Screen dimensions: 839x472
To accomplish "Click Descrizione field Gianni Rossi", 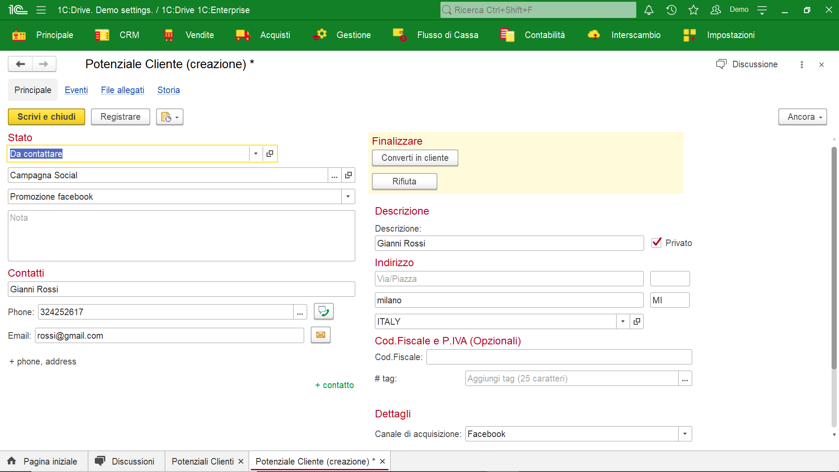I will tap(509, 243).
